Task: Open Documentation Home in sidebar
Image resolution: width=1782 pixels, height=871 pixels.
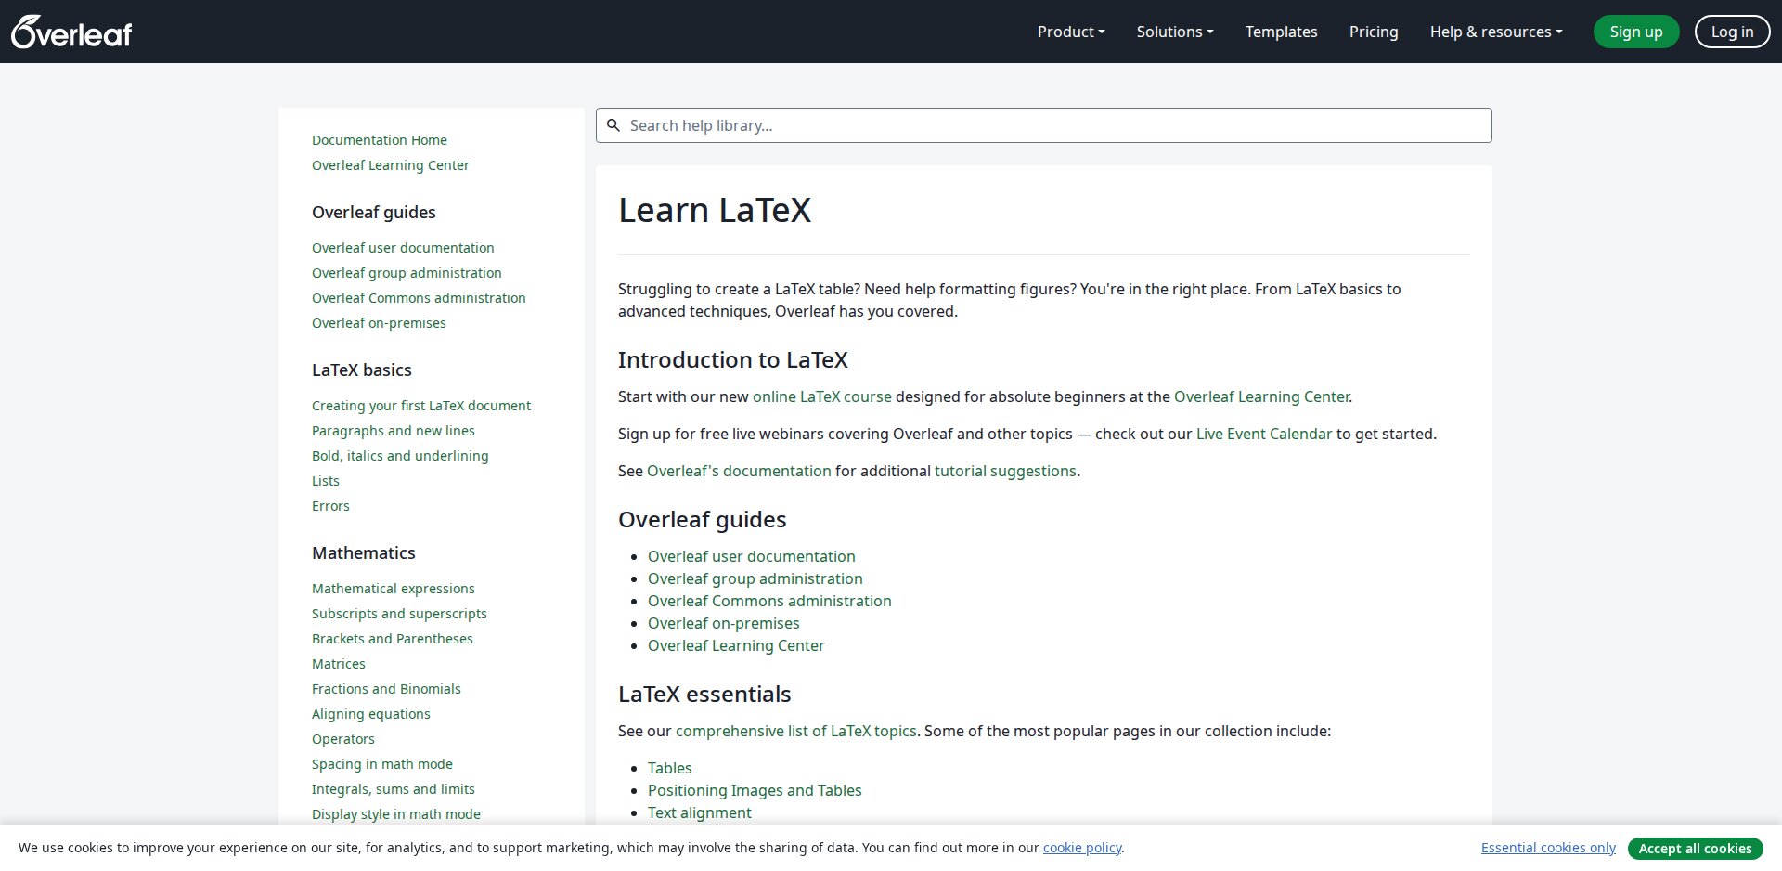Action: click(380, 140)
